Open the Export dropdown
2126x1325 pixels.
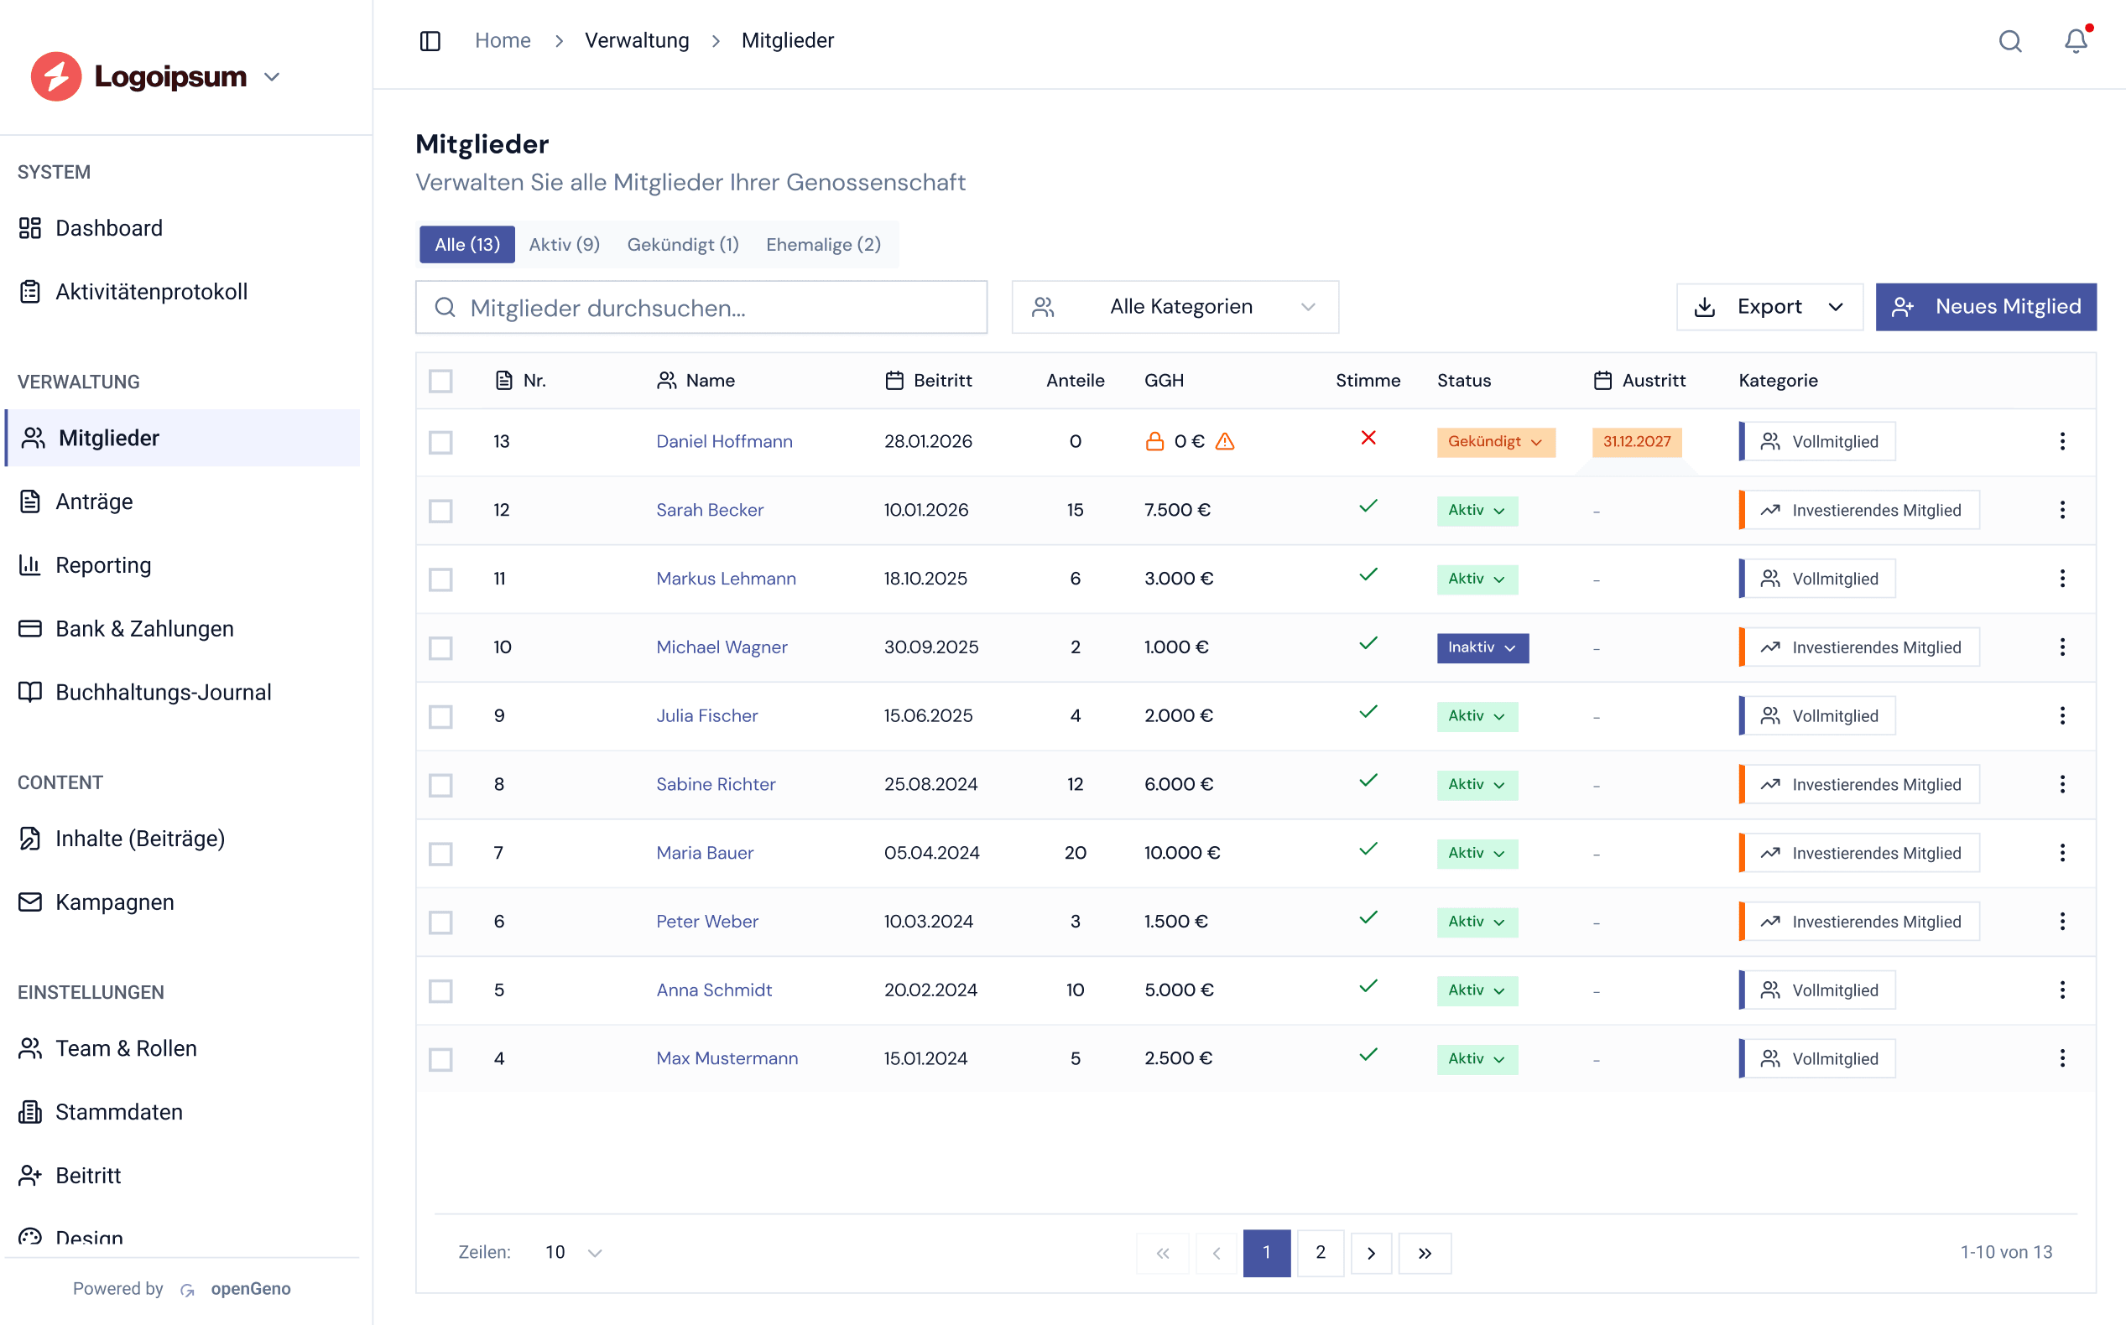pyautogui.click(x=1769, y=307)
